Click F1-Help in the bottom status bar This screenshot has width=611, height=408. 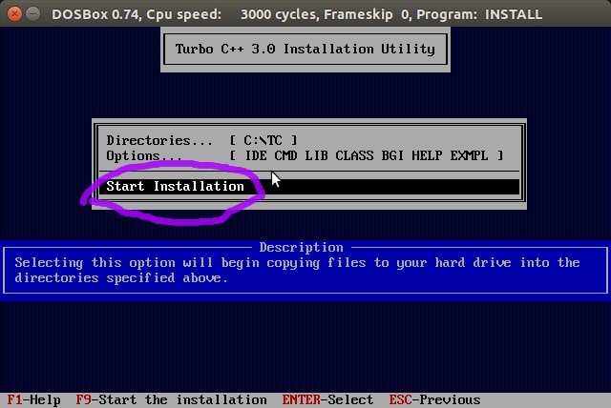pyautogui.click(x=34, y=399)
